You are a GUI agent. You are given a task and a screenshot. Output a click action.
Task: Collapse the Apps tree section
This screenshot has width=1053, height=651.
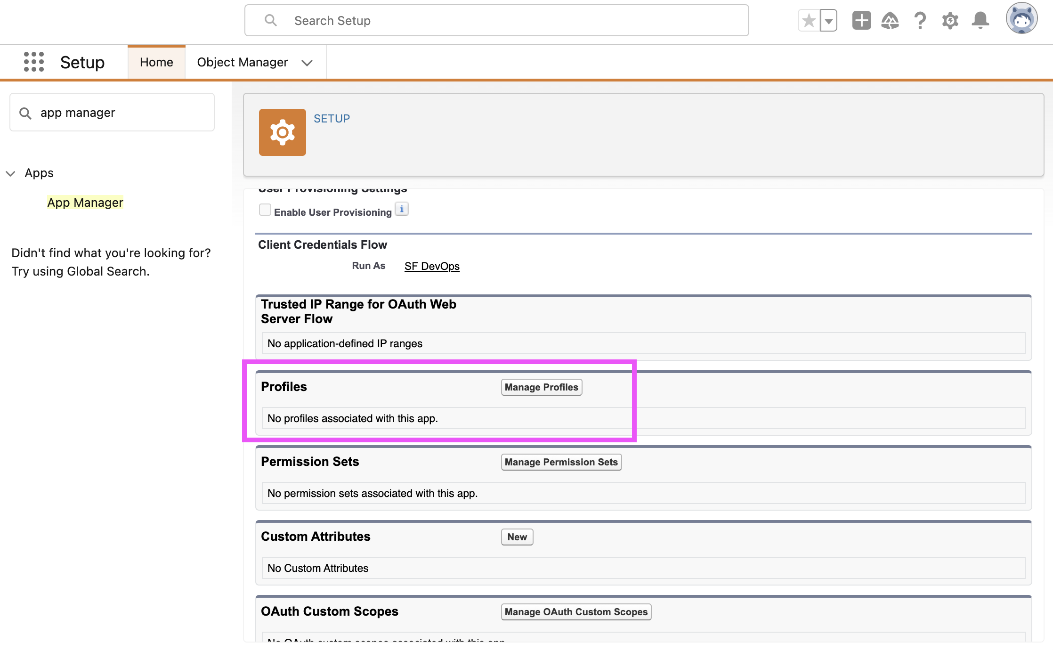click(x=10, y=173)
